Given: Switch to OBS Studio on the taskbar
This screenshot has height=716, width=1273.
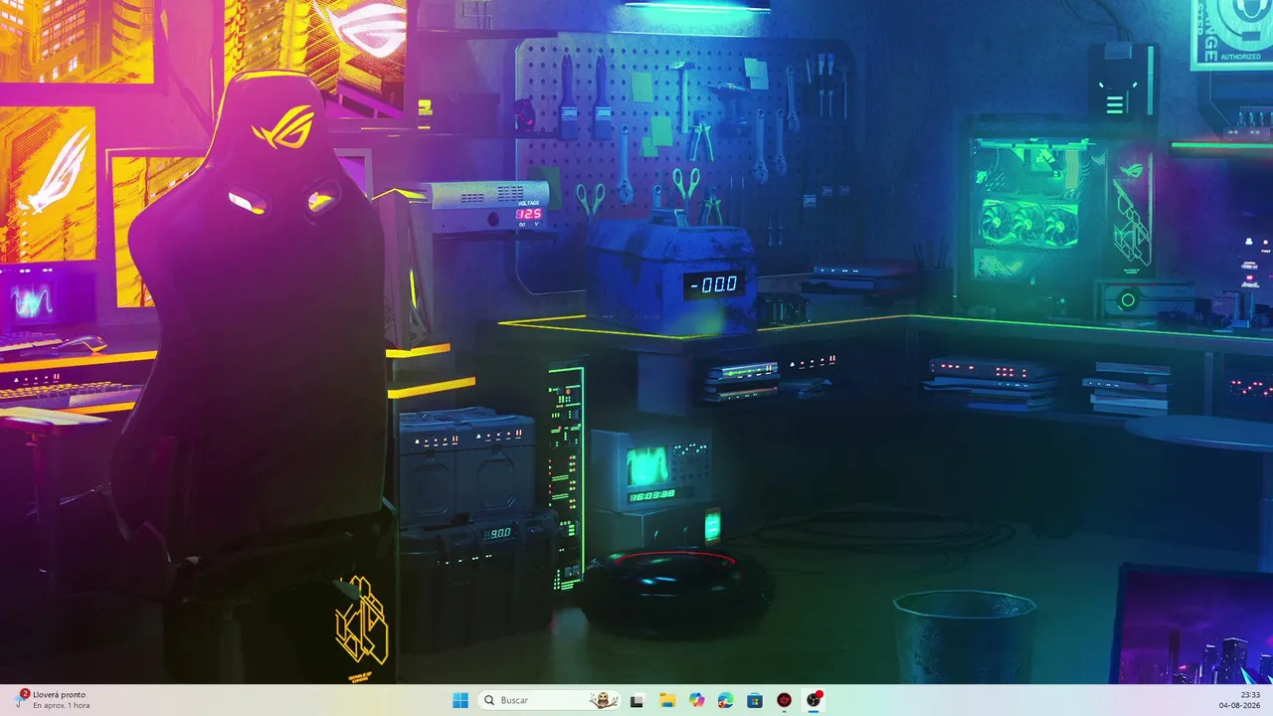Looking at the screenshot, I should (x=814, y=700).
